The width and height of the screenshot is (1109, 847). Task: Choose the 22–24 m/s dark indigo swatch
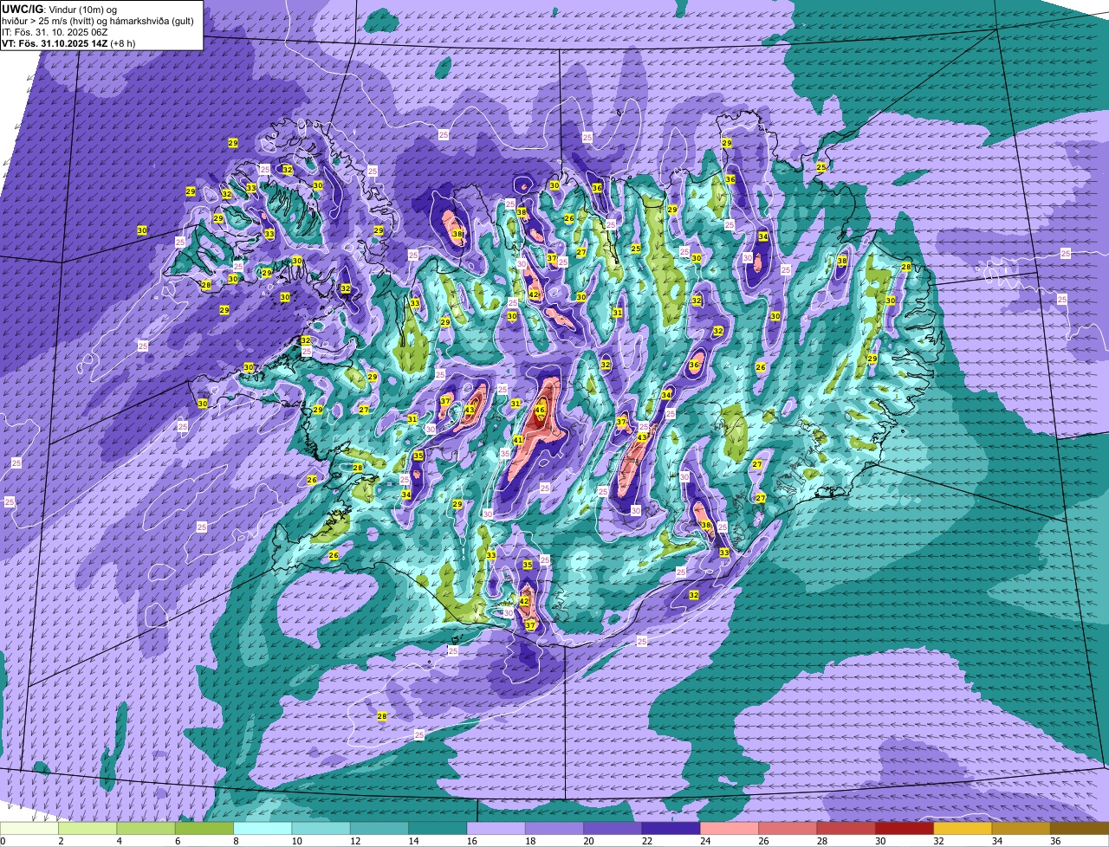pyautogui.click(x=671, y=829)
